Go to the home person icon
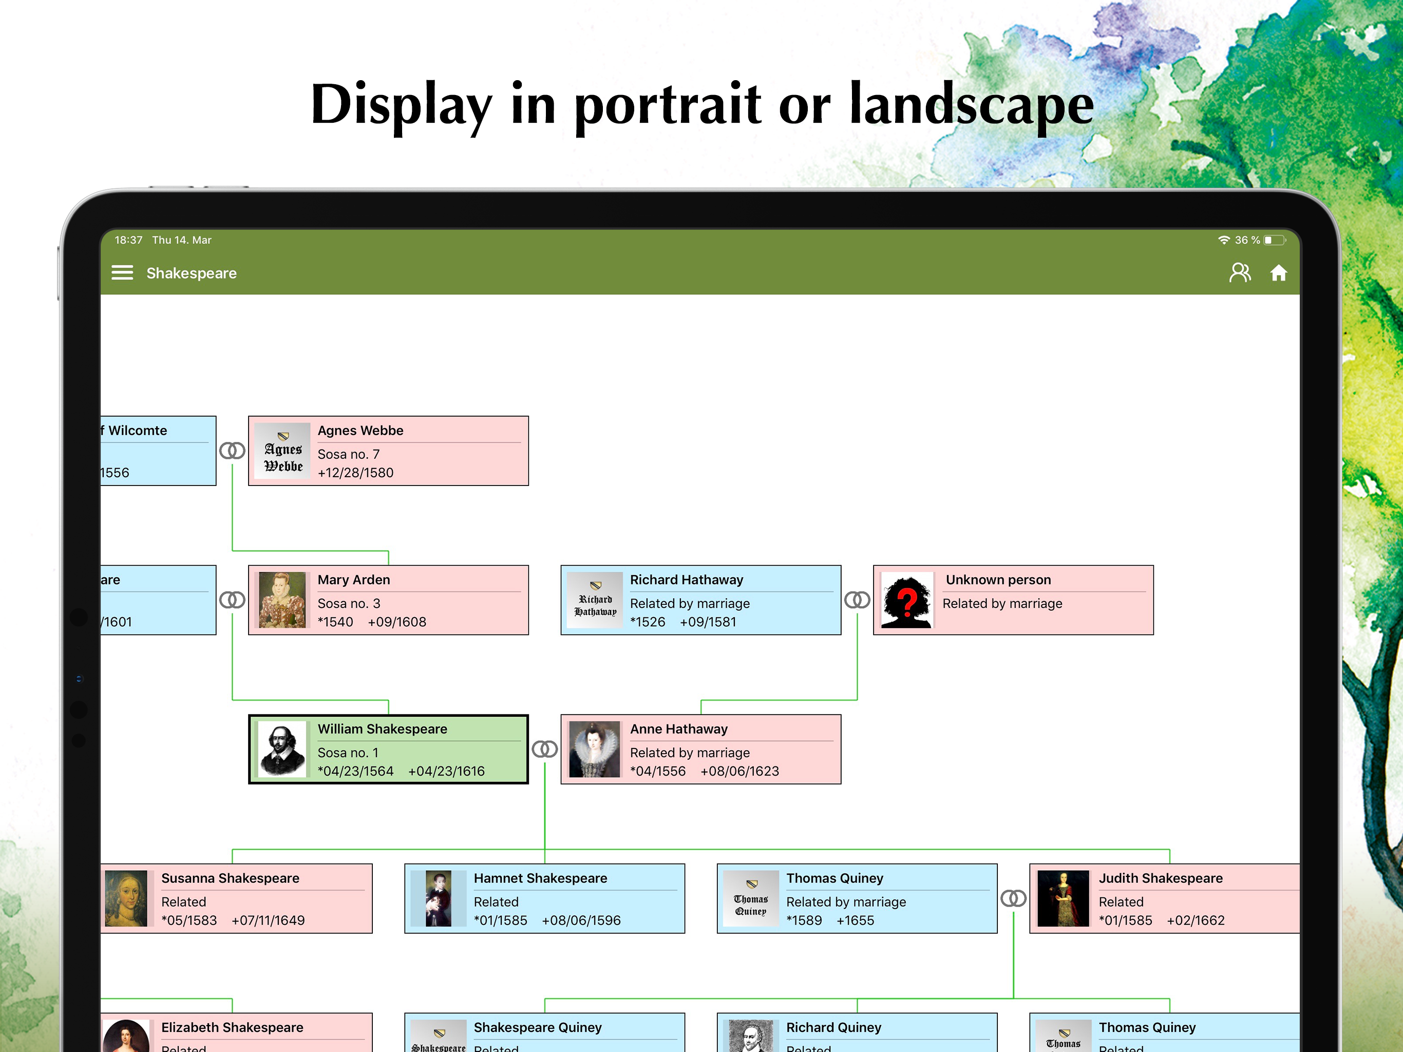This screenshot has height=1052, width=1403. [x=1278, y=273]
